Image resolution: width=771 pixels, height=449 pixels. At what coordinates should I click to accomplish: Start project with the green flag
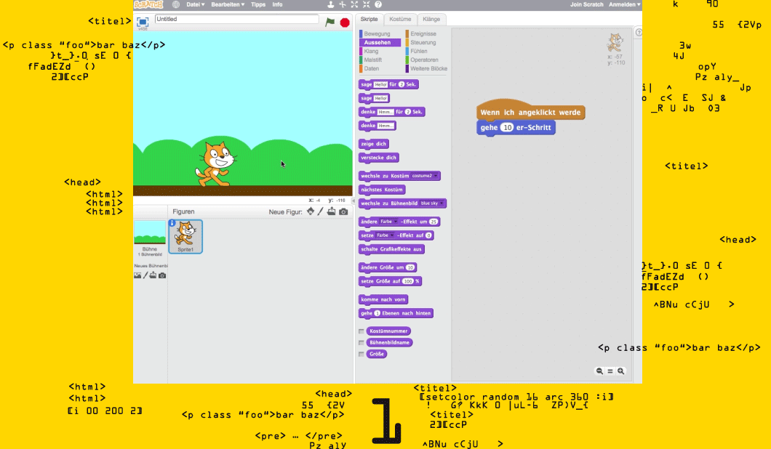[x=330, y=22]
